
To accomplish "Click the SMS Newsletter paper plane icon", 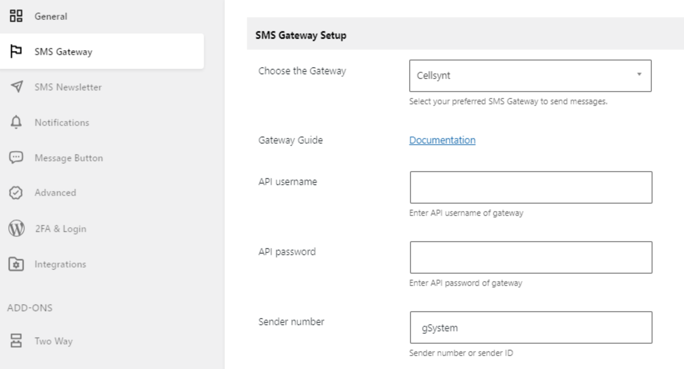I will pos(17,87).
